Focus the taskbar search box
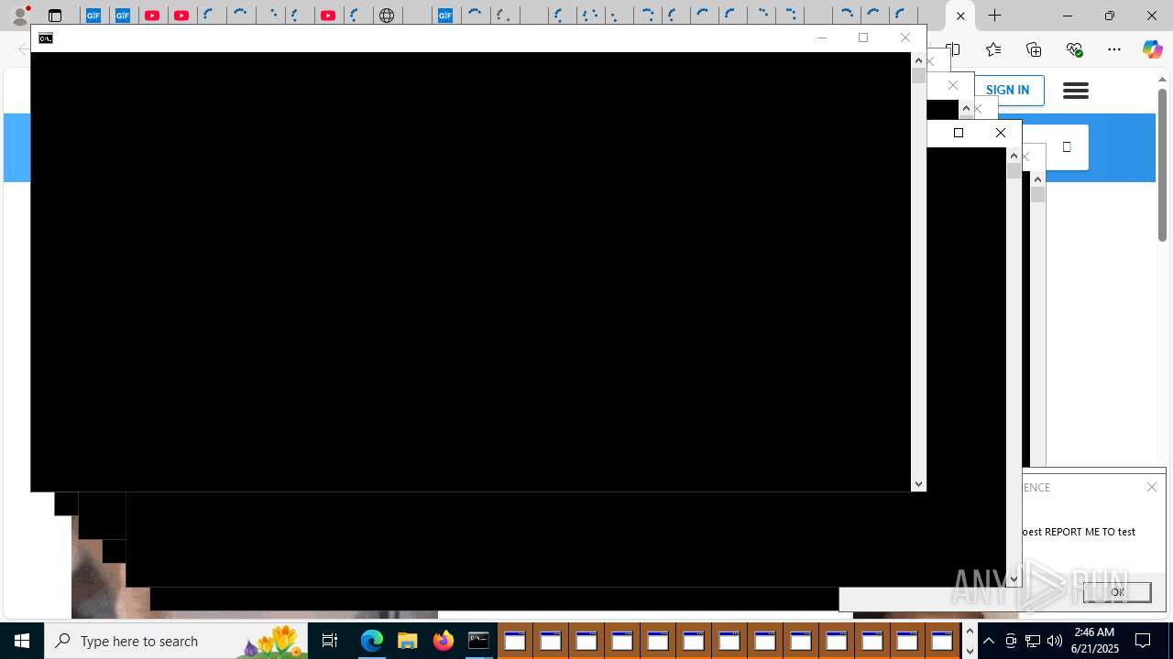The image size is (1173, 659). [176, 641]
